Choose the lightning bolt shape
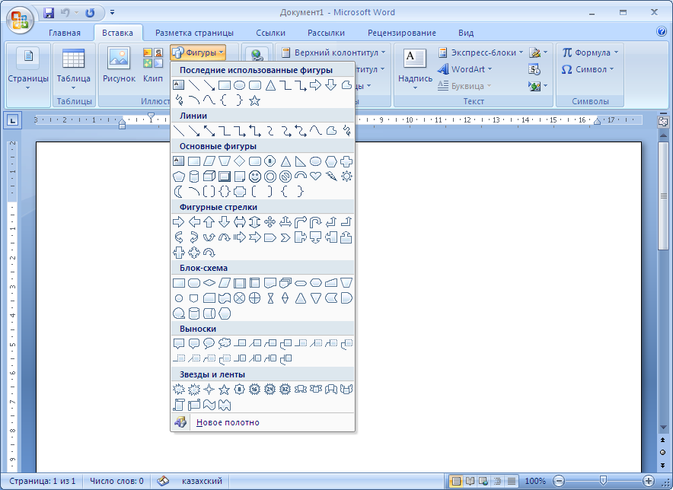 click(331, 177)
